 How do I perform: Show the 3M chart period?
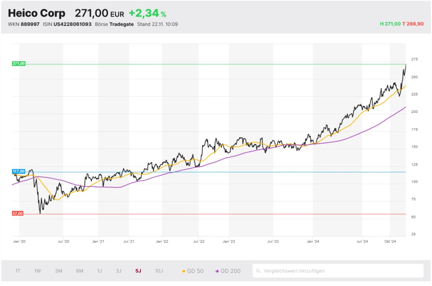pyautogui.click(x=58, y=271)
